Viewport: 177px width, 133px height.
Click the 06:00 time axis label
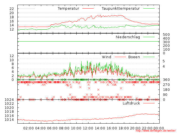coord(52,128)
